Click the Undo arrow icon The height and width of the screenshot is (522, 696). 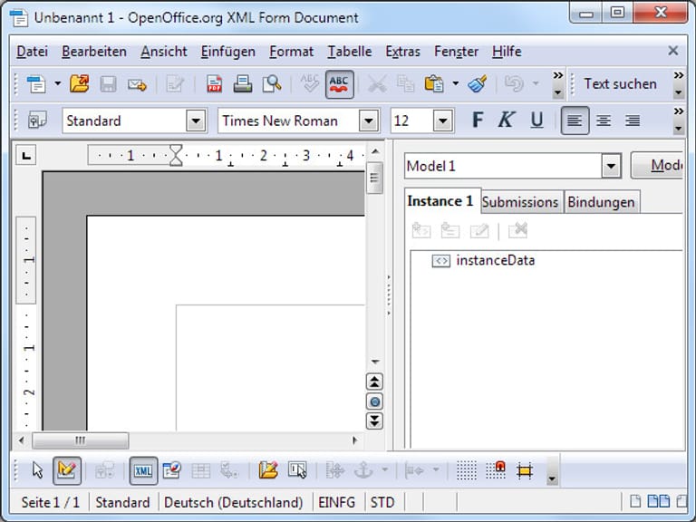[x=515, y=84]
